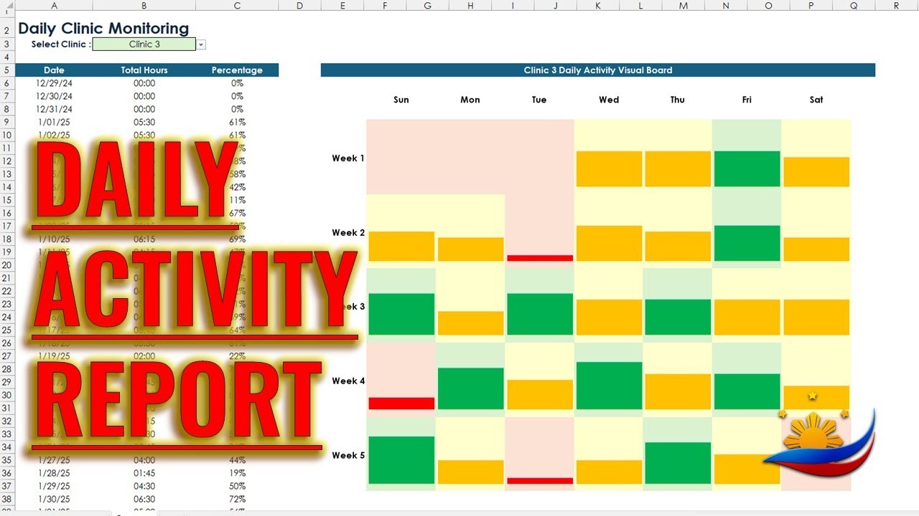Click the date cell 12/30/24
Image resolution: width=919 pixels, height=516 pixels.
coord(54,96)
